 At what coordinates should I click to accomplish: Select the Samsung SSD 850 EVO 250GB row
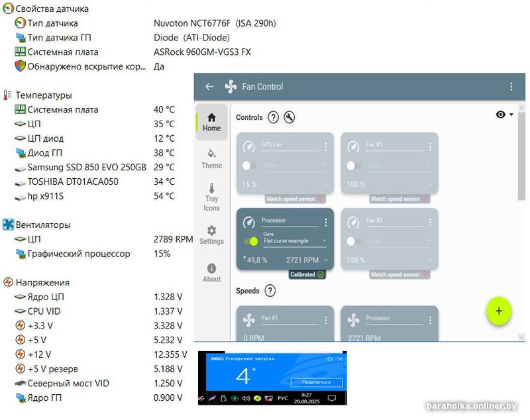point(95,167)
